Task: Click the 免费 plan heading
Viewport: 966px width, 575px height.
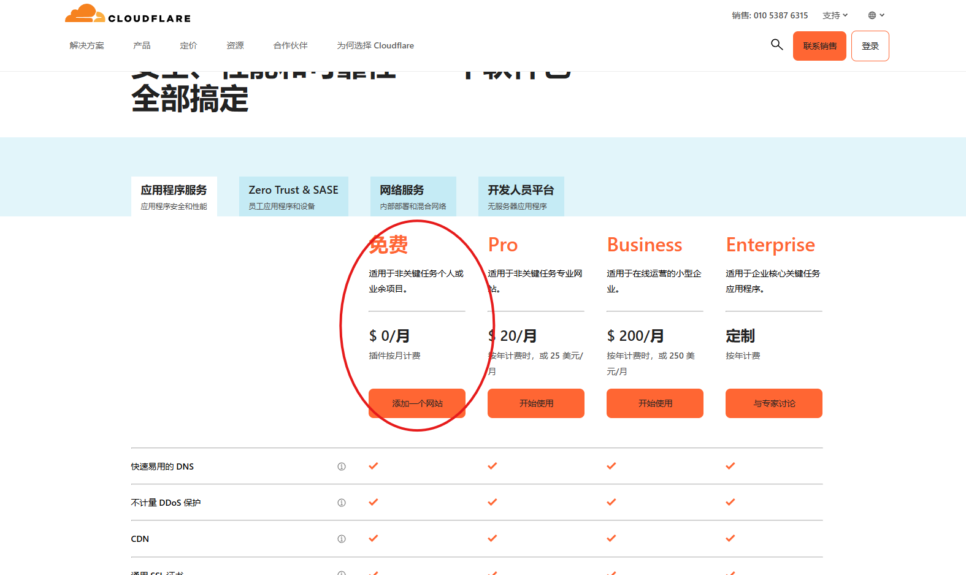Action: pos(388,245)
